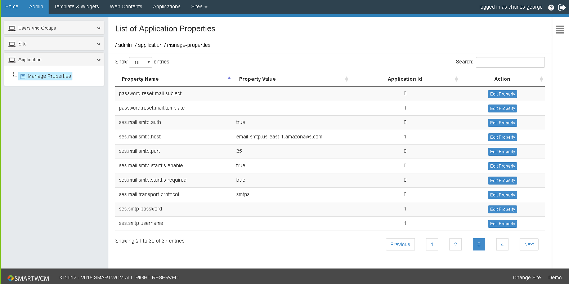Click the Search input field
The width and height of the screenshot is (569, 284).
point(510,62)
